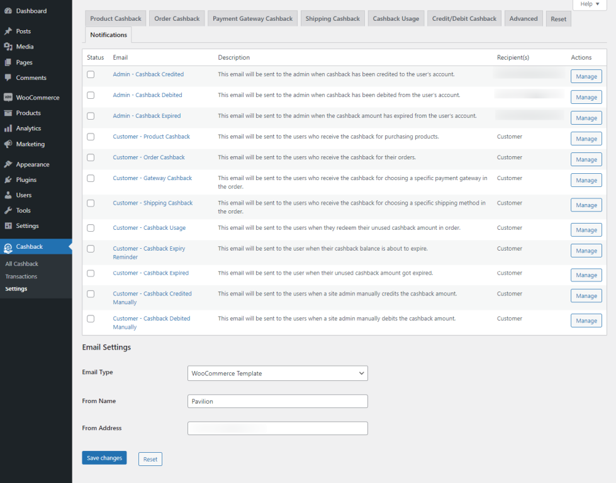Click the Appearance brush icon

(x=8, y=164)
